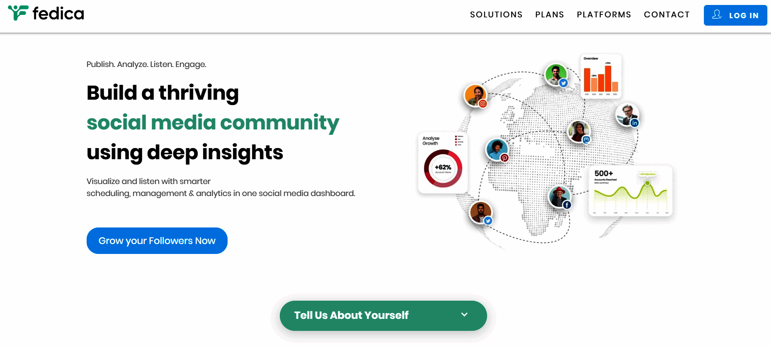Open the Plans menu item
Image resolution: width=771 pixels, height=347 pixels.
[550, 15]
